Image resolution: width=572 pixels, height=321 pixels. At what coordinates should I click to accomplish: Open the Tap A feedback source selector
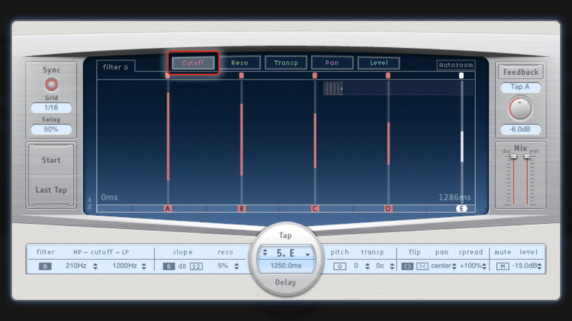coord(520,87)
